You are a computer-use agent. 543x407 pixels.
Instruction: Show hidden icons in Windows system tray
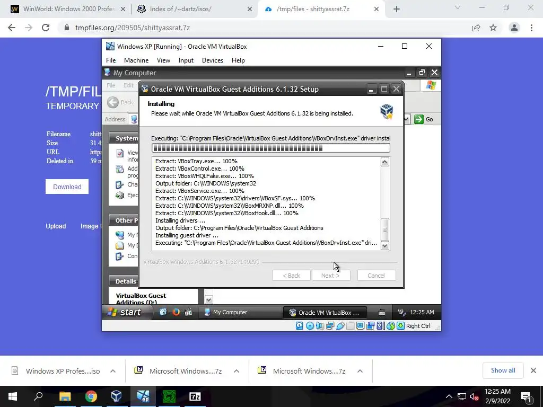(449, 396)
